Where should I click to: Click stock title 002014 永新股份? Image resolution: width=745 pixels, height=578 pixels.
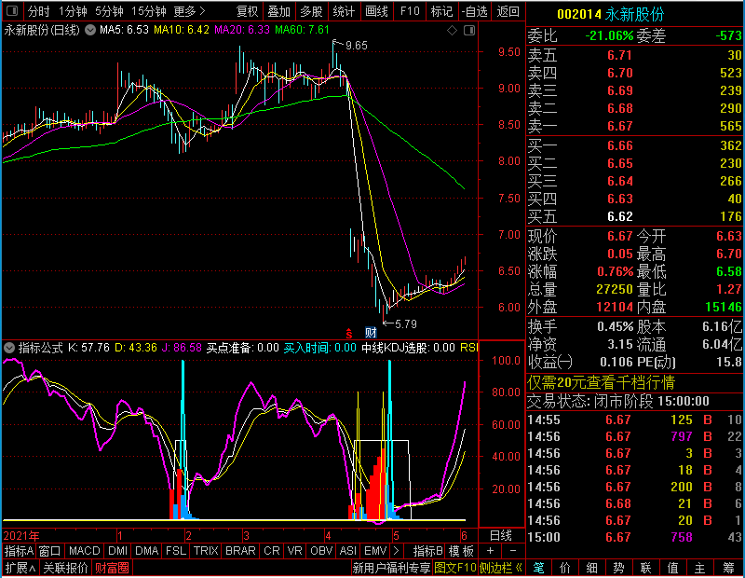pyautogui.click(x=611, y=14)
